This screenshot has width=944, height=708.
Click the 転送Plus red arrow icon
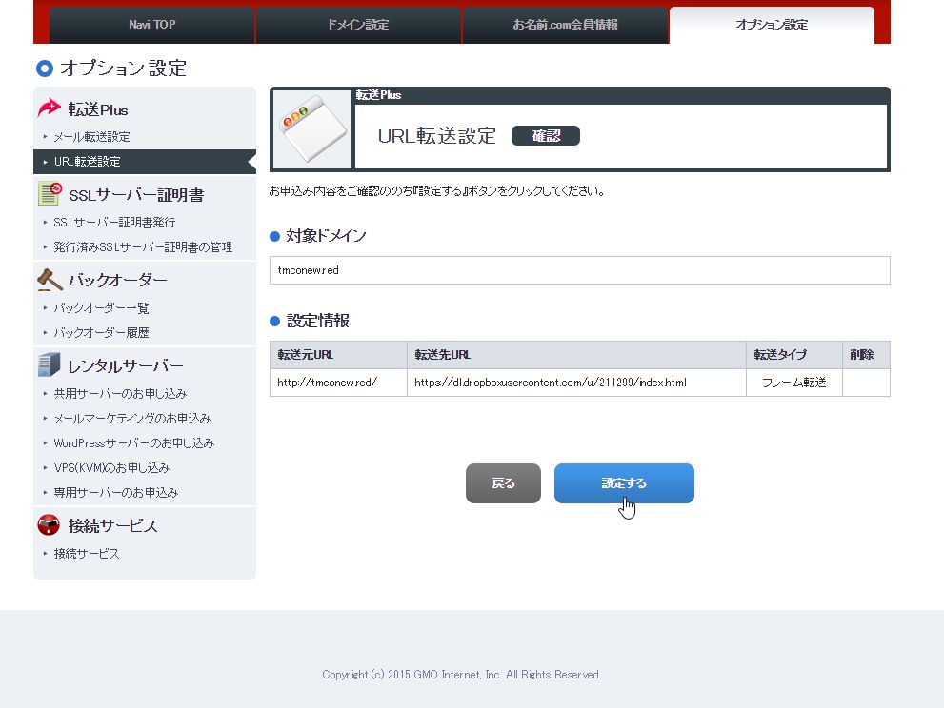(50, 108)
